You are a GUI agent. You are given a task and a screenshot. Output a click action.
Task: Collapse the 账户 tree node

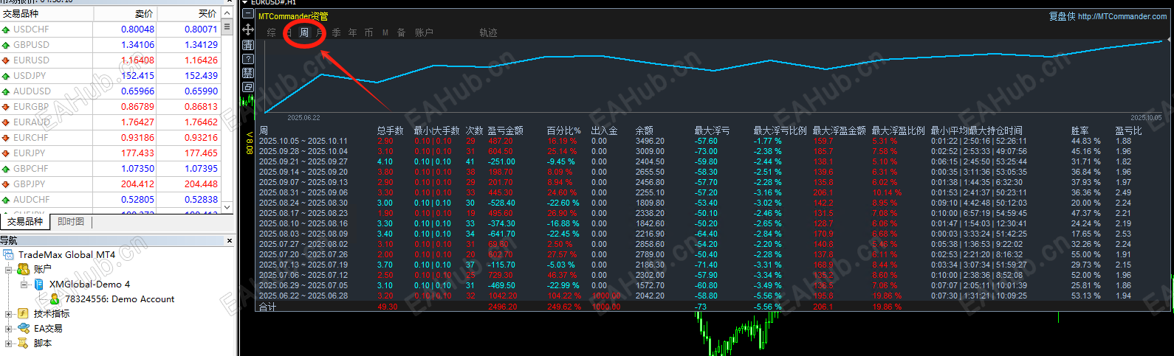(x=9, y=270)
